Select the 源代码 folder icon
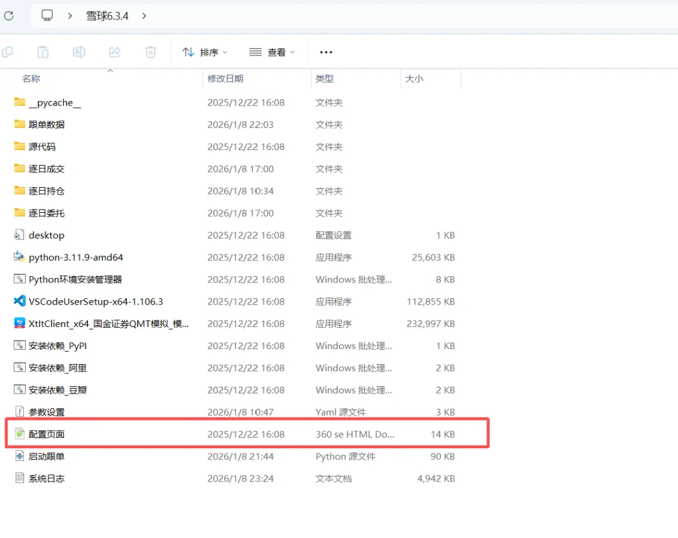The height and width of the screenshot is (538, 678). pos(19,146)
